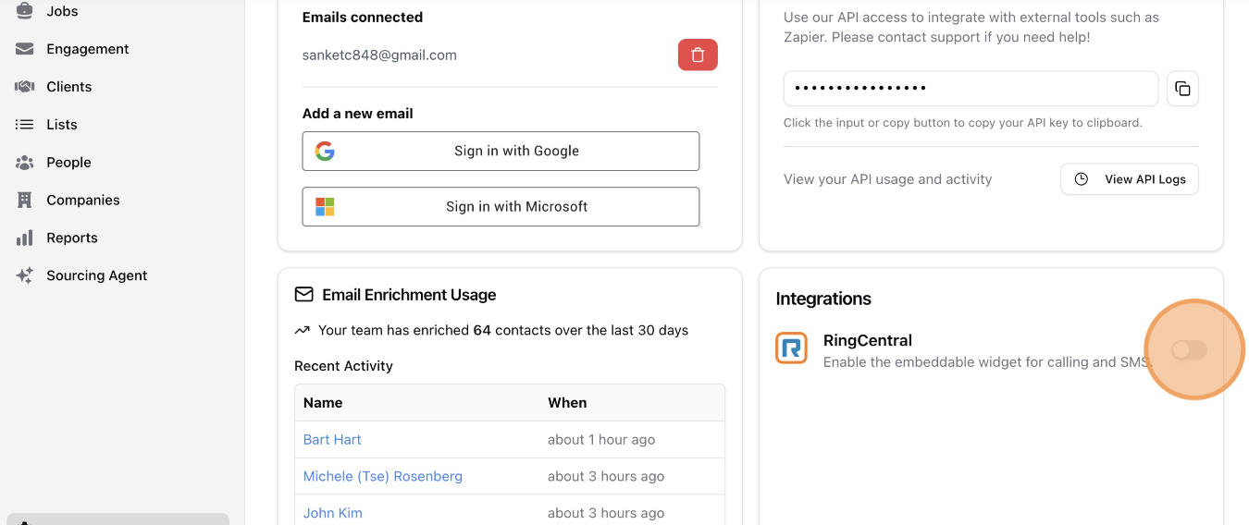1249x525 pixels.
Task: Sign in with Google
Action: tap(501, 151)
